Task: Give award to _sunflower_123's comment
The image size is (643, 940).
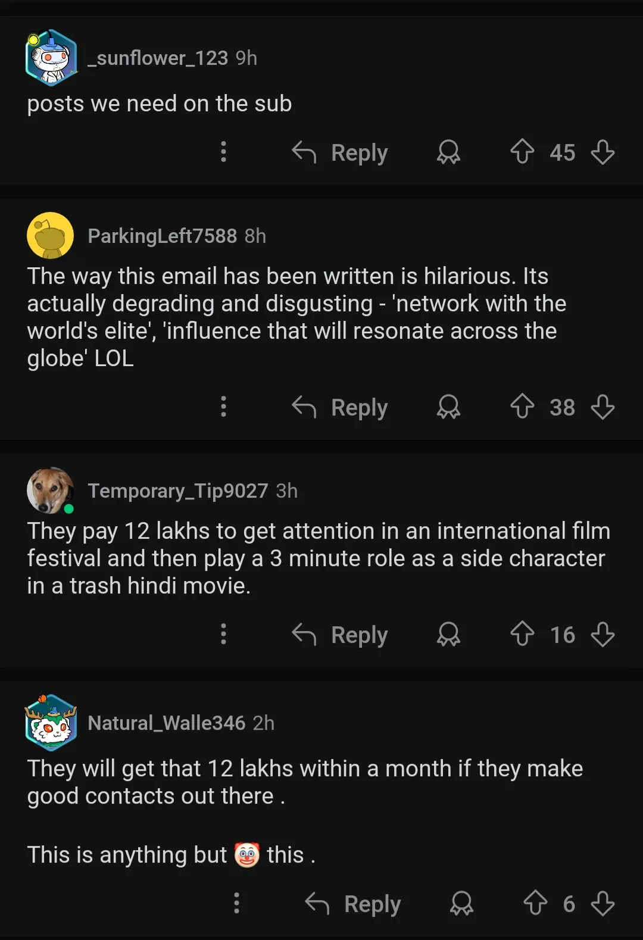Action: (448, 152)
